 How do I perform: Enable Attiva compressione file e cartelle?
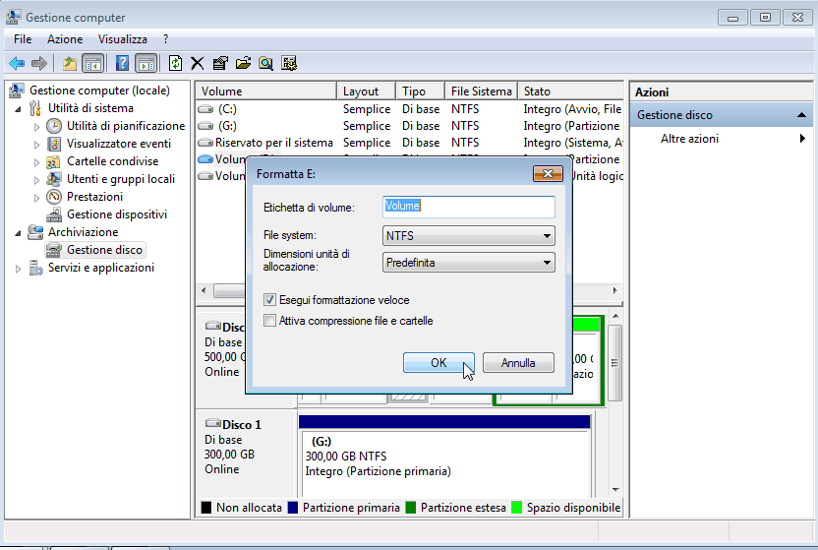tap(270, 321)
